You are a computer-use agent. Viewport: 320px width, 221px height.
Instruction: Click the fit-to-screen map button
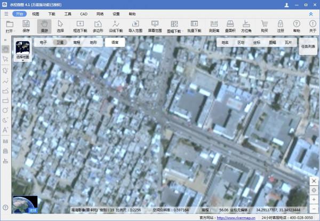tap(314, 181)
